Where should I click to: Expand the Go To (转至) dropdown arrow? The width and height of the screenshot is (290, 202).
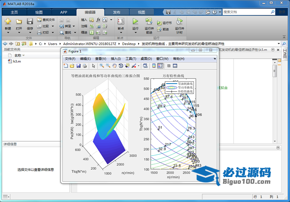(74, 26)
